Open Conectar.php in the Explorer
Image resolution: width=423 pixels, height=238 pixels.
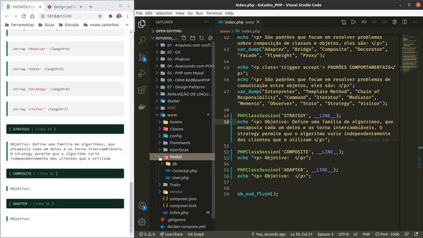184,171
